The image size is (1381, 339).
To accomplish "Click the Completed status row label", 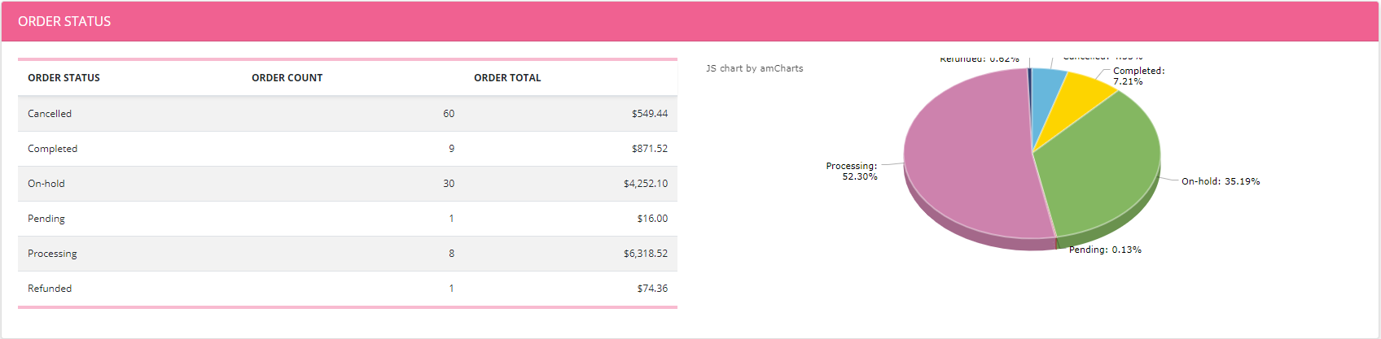I will tap(52, 149).
